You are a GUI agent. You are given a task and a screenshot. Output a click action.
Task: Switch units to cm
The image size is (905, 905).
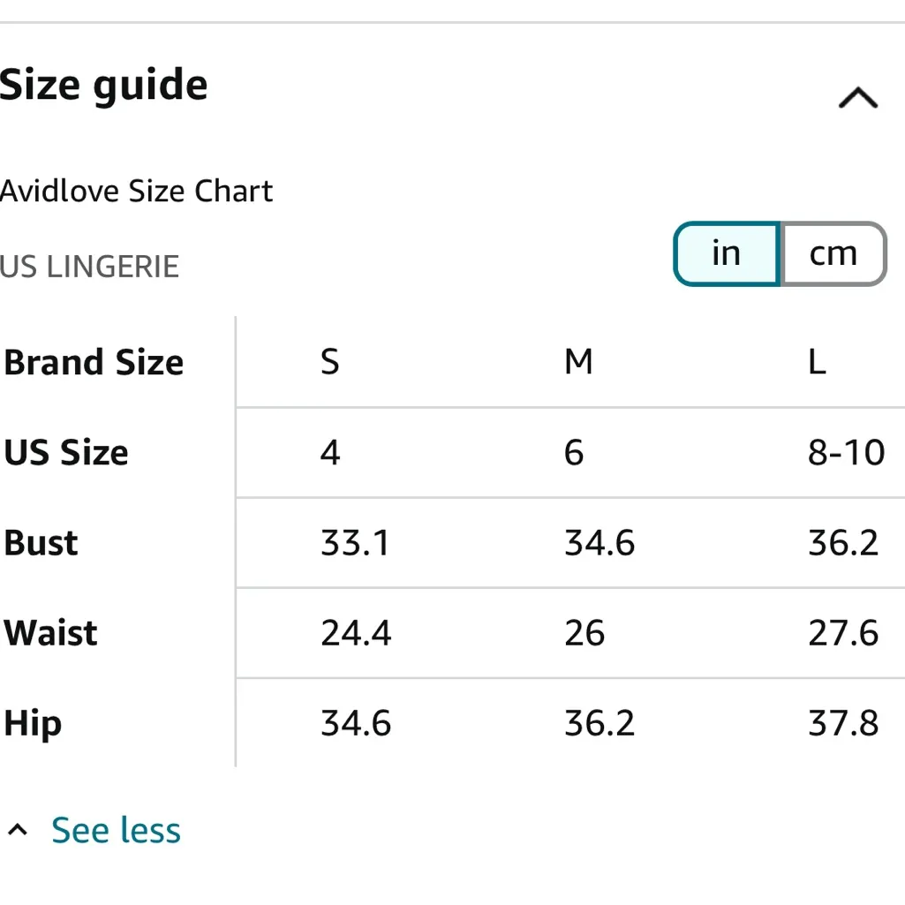point(833,254)
